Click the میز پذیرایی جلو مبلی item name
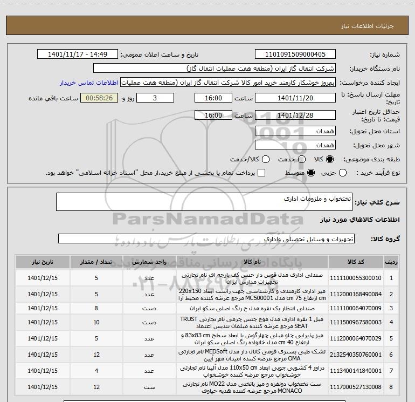Image resolution: width=415 pixels, height=402 pixels. point(252,339)
